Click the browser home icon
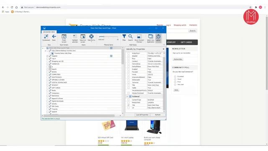 tap(16, 8)
